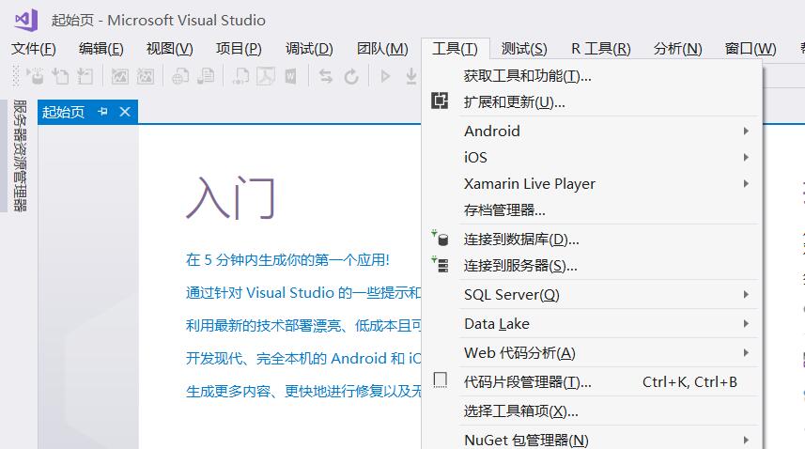Image resolution: width=805 pixels, height=449 pixels.
Task: Click the first plot image toolbar icon
Action: (119, 76)
